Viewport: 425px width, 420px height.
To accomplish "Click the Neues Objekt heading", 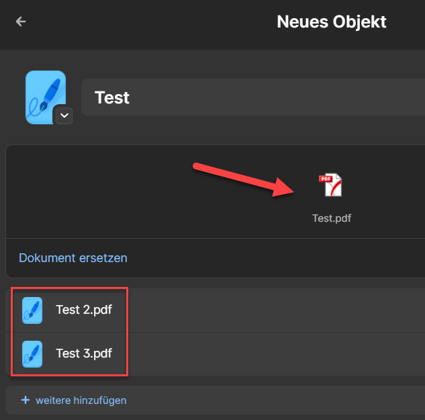I will coord(331,22).
